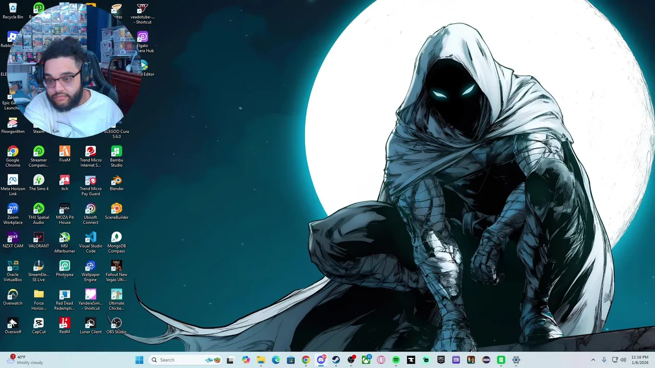Open Xbox app from taskbar
655x368 pixels.
point(366,360)
